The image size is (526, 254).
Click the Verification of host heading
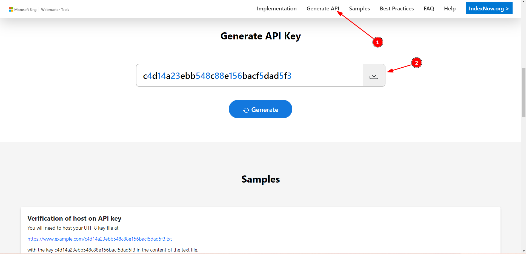click(x=74, y=218)
